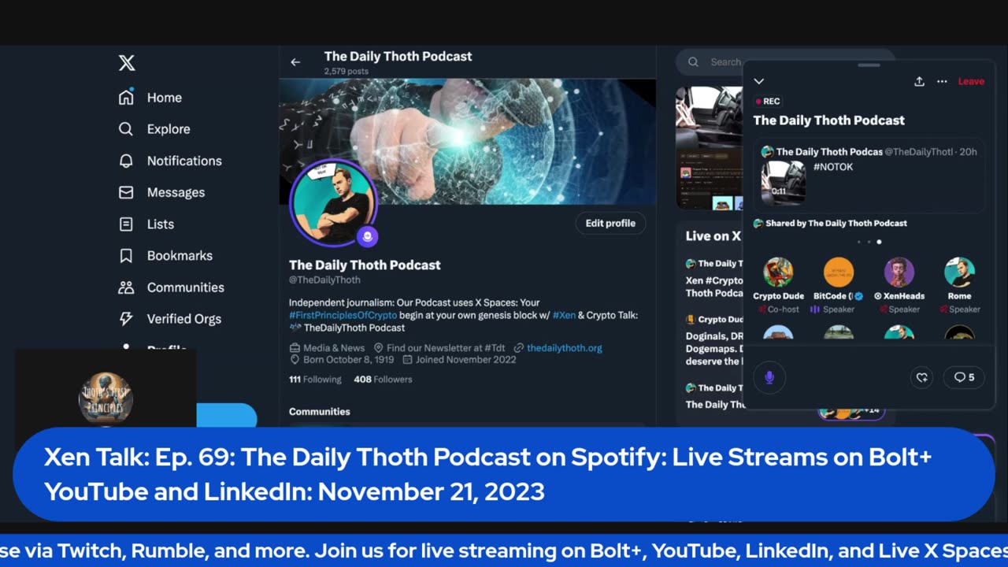Click XenHeads' speaker avatar
The width and height of the screenshot is (1008, 567).
click(x=899, y=272)
